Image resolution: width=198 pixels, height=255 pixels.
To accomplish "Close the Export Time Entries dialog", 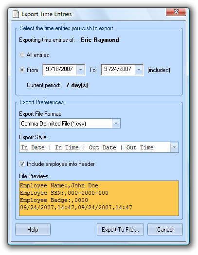I will click(176, 12).
